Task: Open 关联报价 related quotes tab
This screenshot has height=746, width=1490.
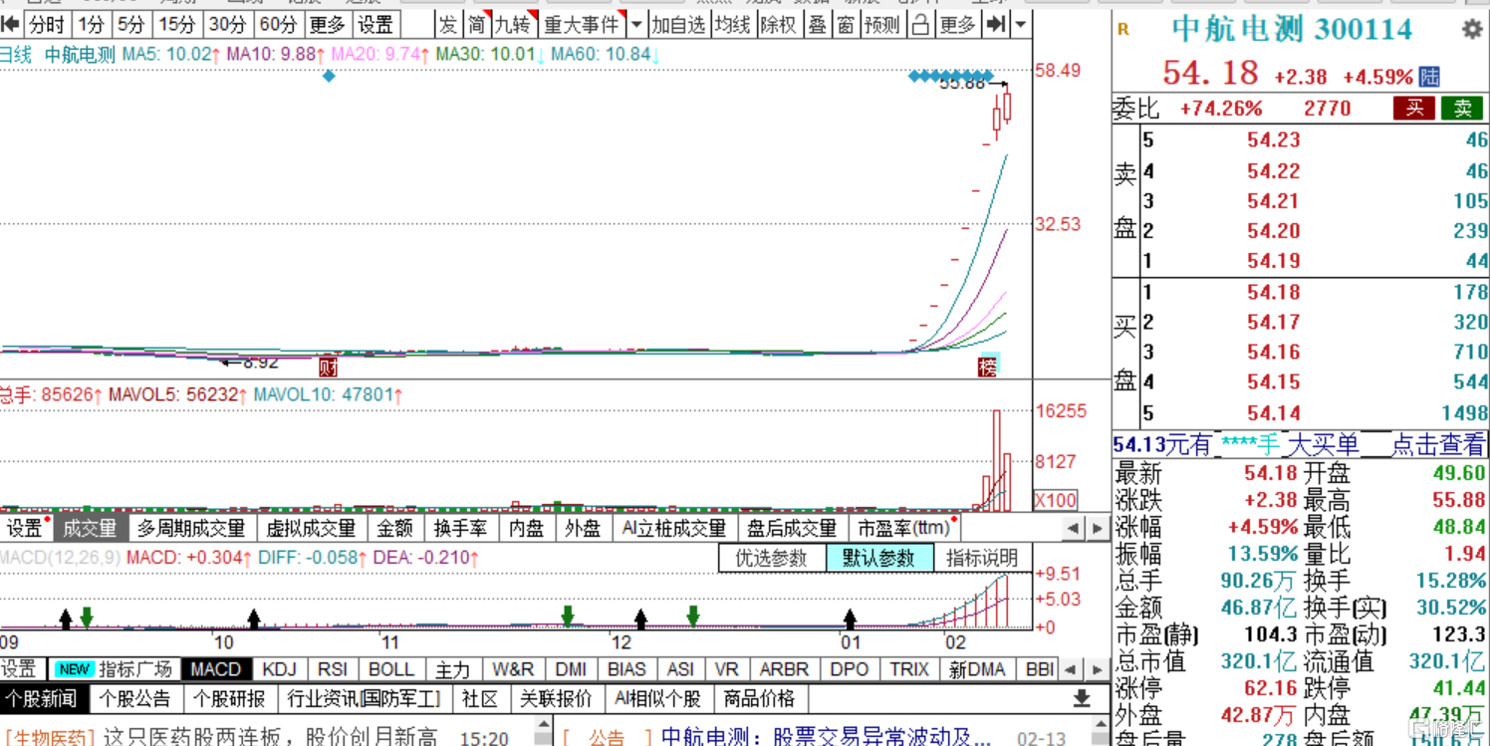Action: [x=556, y=699]
